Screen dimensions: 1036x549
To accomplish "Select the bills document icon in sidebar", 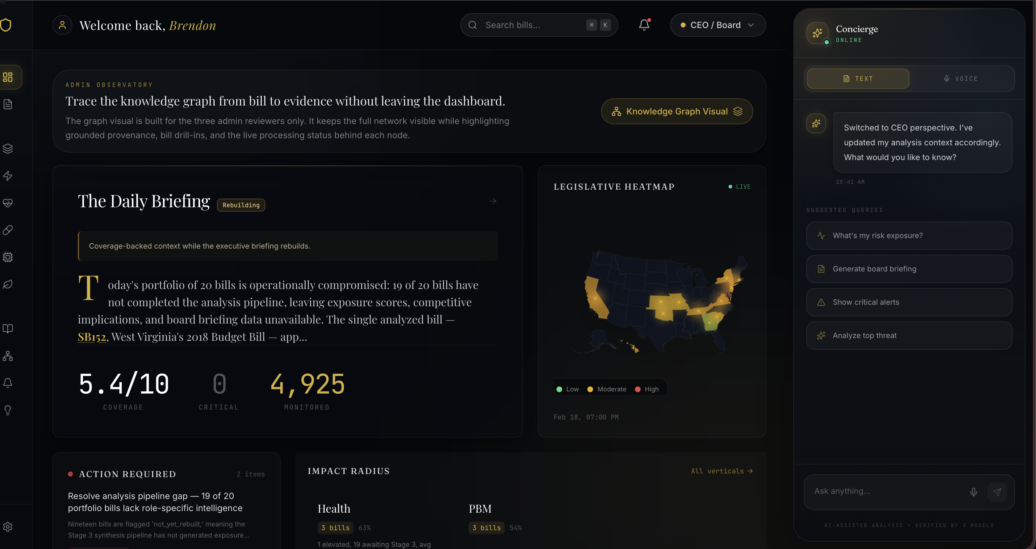I will (8, 104).
